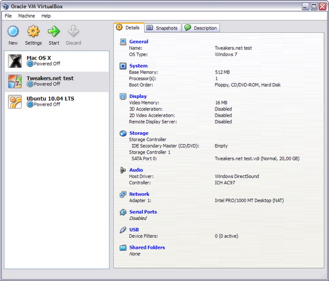Click the System section chip icon
This screenshot has height=281, width=329.
[x=123, y=66]
